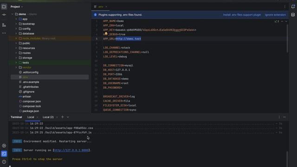Expand the resources folder
The image size is (297, 167).
(x=16, y=48)
